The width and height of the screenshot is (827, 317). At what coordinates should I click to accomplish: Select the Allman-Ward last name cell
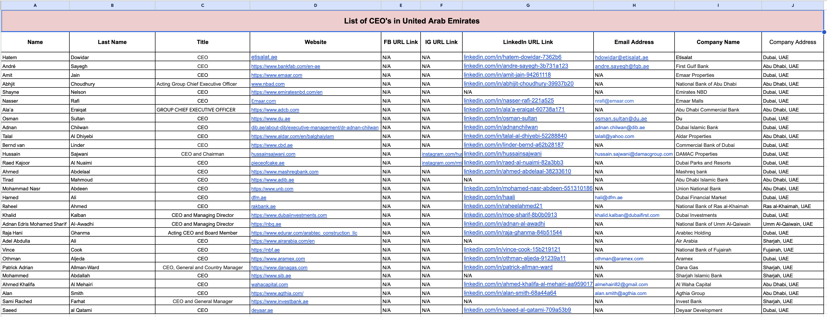click(112, 267)
